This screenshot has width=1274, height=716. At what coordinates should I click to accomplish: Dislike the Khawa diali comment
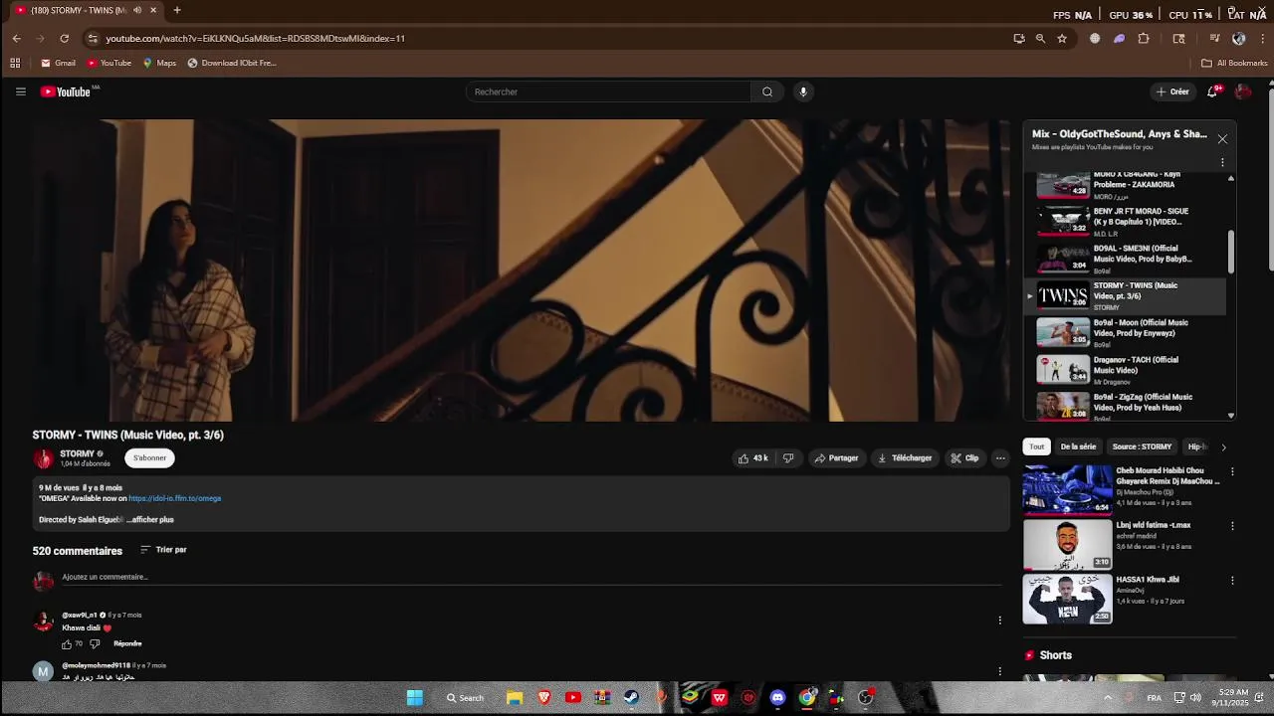96,643
